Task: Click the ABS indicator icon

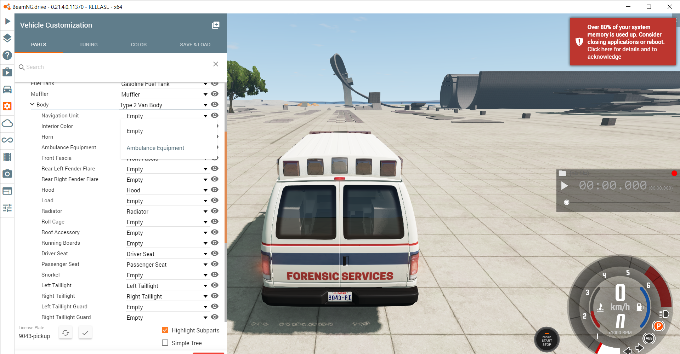Action: pyautogui.click(x=649, y=338)
